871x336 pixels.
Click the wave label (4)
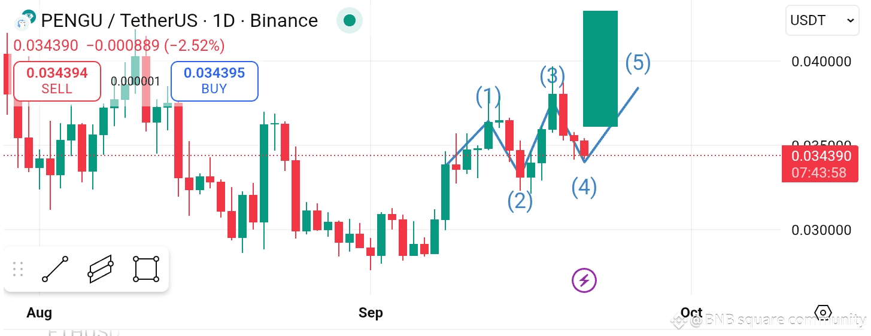point(584,188)
